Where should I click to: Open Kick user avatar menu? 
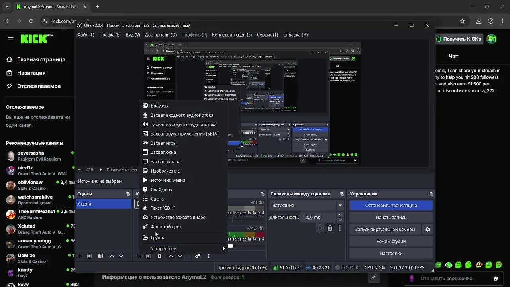tap(492, 39)
